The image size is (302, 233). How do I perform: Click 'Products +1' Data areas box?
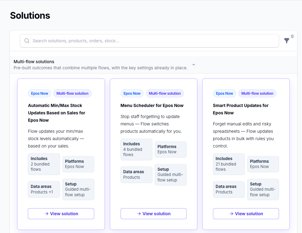(x=44, y=189)
